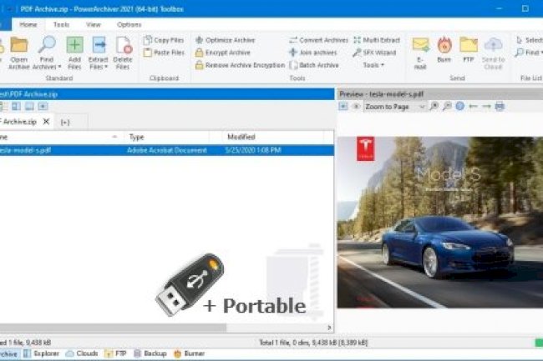Click the Modified date 5/25/2020 cell
Screen dimensions: 543x361
click(x=253, y=150)
